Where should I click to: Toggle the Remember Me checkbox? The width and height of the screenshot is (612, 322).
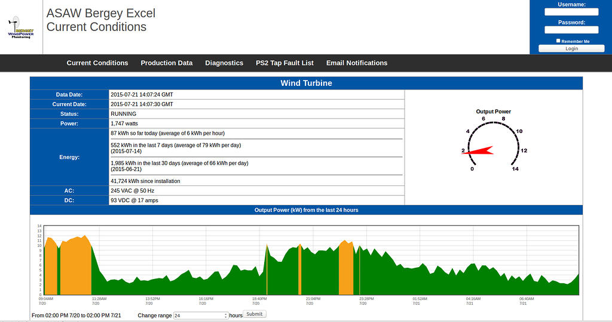[558, 41]
